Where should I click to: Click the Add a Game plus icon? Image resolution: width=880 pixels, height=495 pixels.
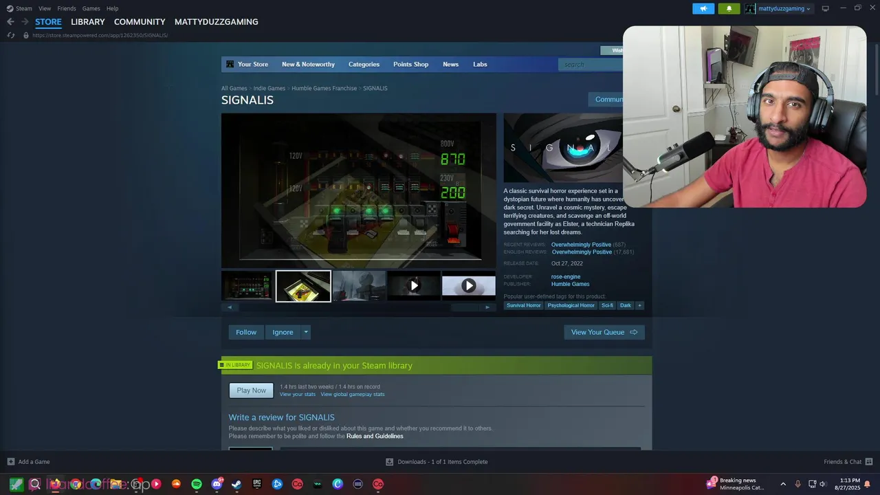tap(10, 462)
